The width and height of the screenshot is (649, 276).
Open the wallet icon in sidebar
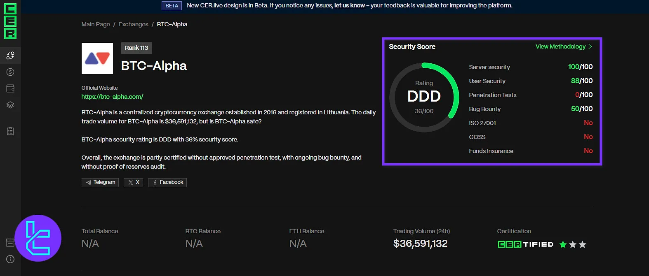(x=10, y=88)
